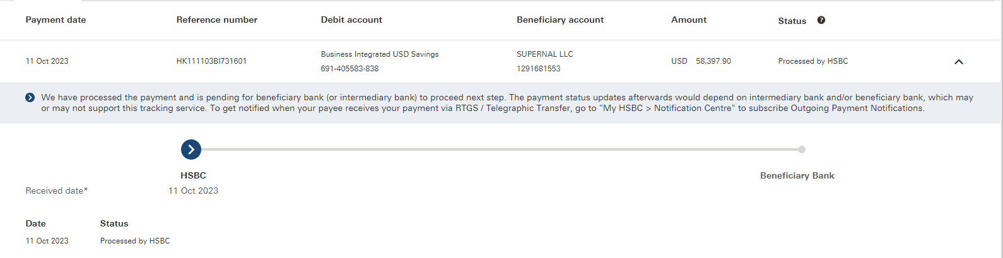Click the debit account number 691-405583-838
This screenshot has width=1003, height=258.
[x=349, y=69]
